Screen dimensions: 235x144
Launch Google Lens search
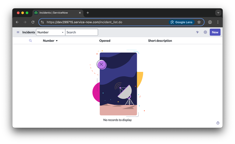(x=182, y=22)
